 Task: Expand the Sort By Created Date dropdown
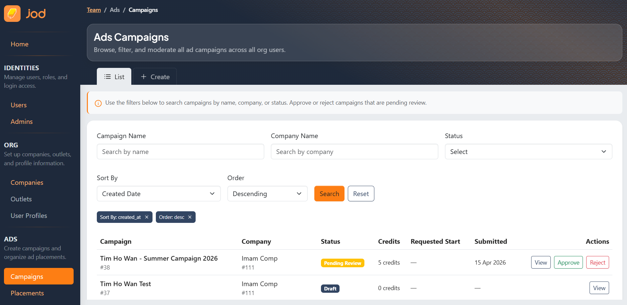tap(159, 194)
